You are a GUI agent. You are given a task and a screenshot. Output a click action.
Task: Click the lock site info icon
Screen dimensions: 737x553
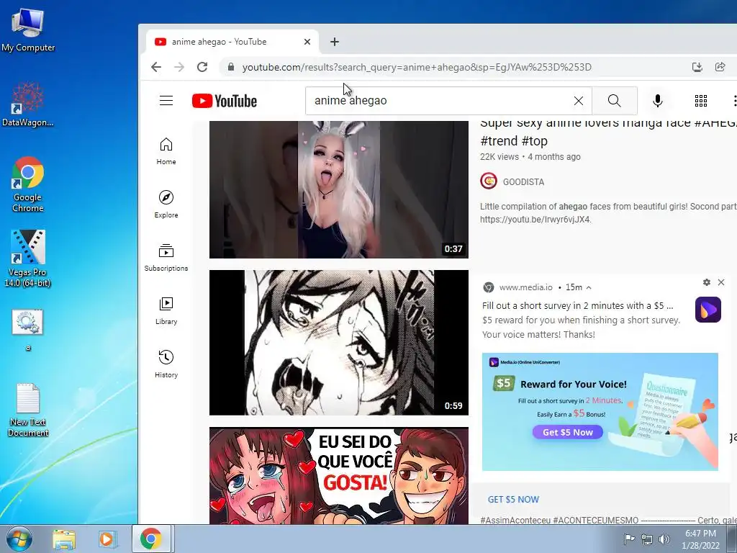click(x=231, y=67)
